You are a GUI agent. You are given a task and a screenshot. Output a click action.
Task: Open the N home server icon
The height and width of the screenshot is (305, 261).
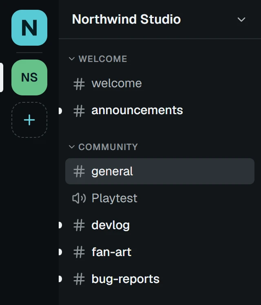[29, 28]
